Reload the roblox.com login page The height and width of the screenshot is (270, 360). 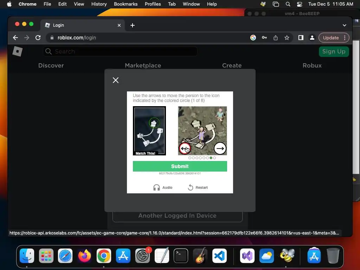tap(38, 38)
